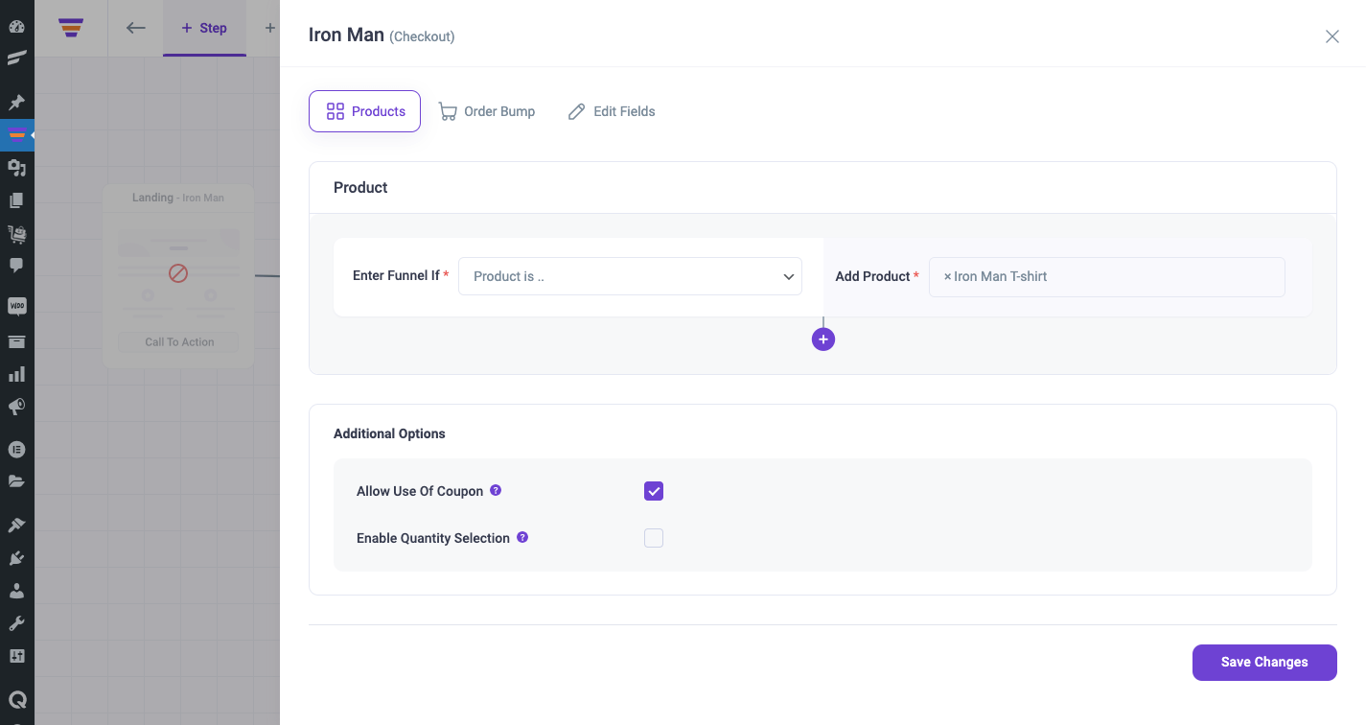This screenshot has width=1366, height=725.
Task: Open the Templates folder sidebar icon
Action: tap(16, 481)
